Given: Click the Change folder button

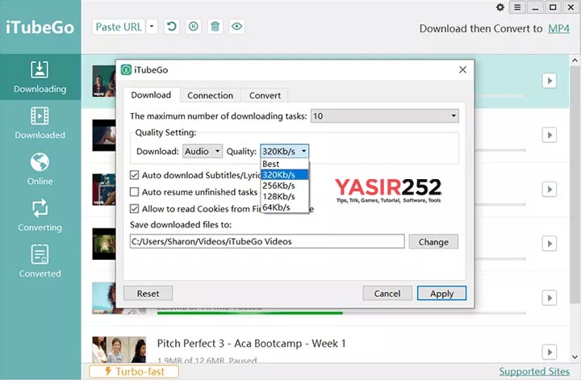Looking at the screenshot, I should pos(433,242).
